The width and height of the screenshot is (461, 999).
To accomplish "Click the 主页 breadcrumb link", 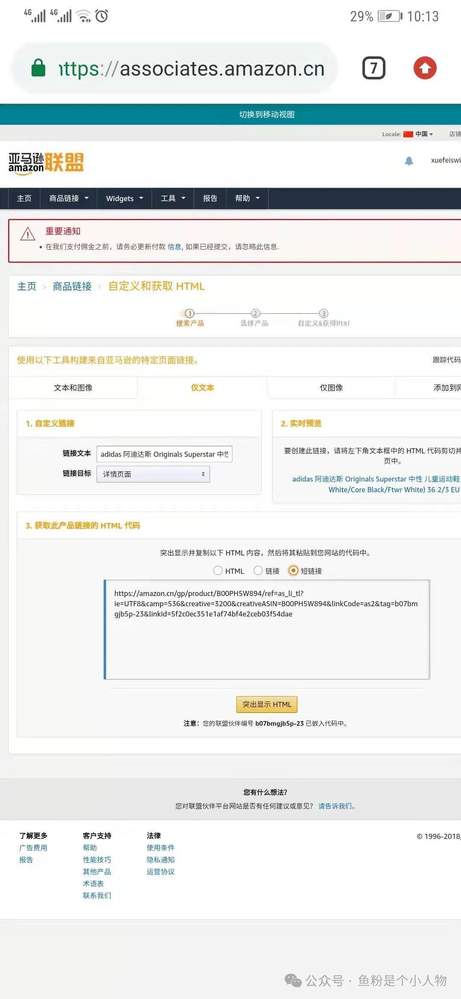I will [x=27, y=286].
